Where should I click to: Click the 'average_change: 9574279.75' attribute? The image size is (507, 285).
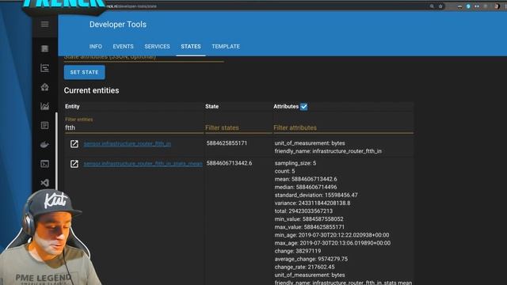point(311,259)
